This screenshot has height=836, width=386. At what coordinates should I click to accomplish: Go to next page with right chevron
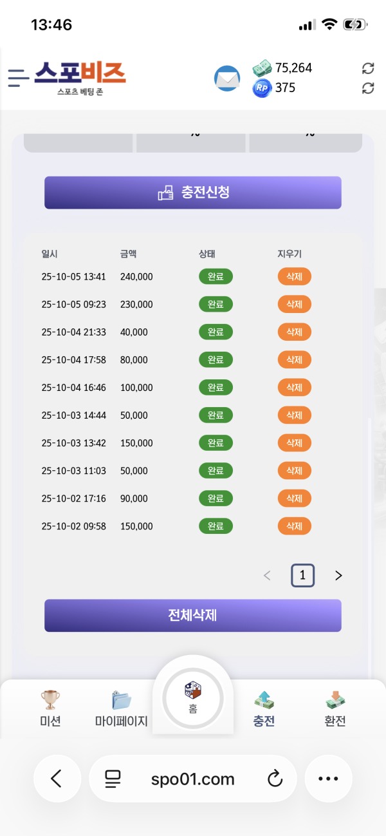338,575
